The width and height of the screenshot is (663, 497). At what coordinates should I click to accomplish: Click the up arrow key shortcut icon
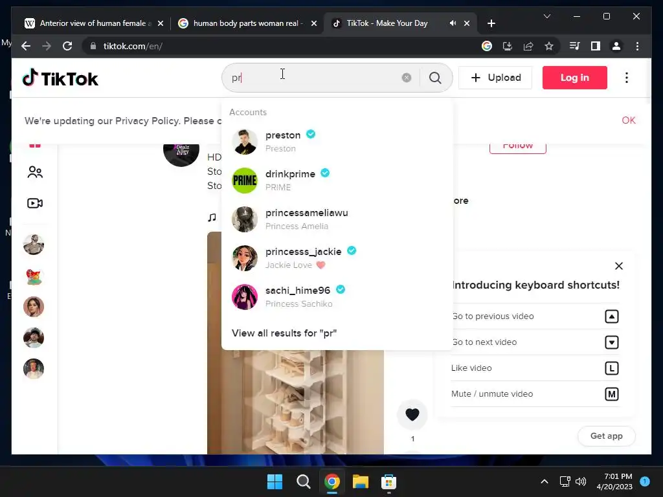pos(611,316)
